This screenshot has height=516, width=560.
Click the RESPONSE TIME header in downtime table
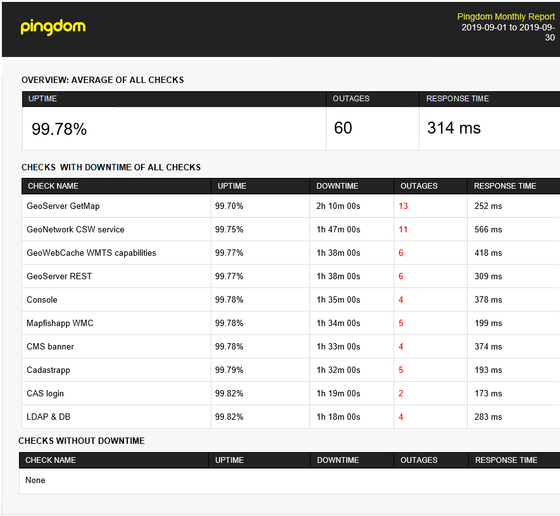[505, 186]
